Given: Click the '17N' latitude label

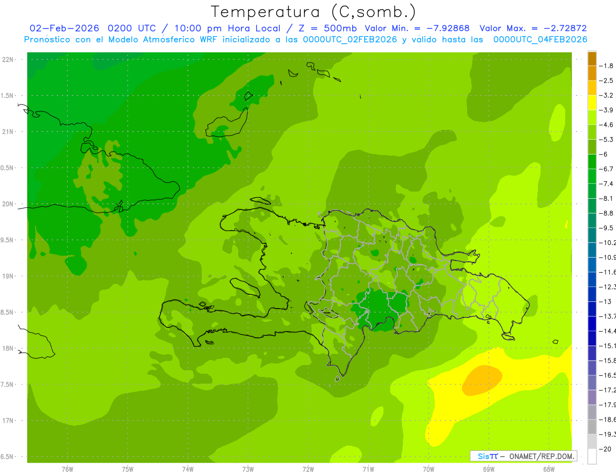Looking at the screenshot, I should [x=8, y=421].
